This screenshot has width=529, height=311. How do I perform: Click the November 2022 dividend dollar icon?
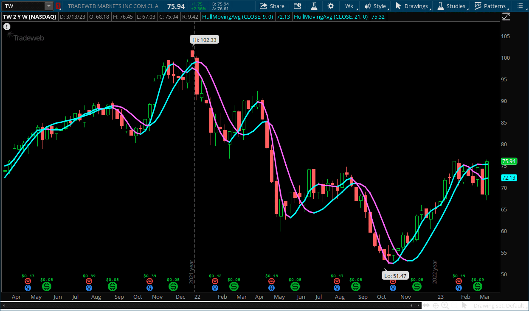click(417, 286)
